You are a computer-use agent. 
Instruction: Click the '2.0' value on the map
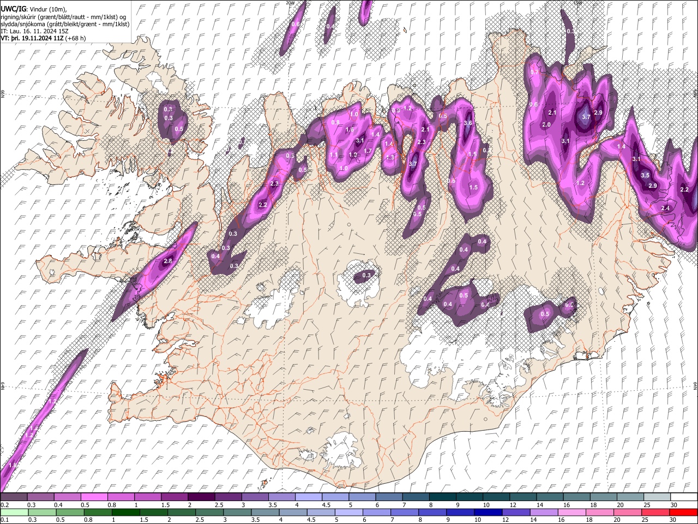546,124
